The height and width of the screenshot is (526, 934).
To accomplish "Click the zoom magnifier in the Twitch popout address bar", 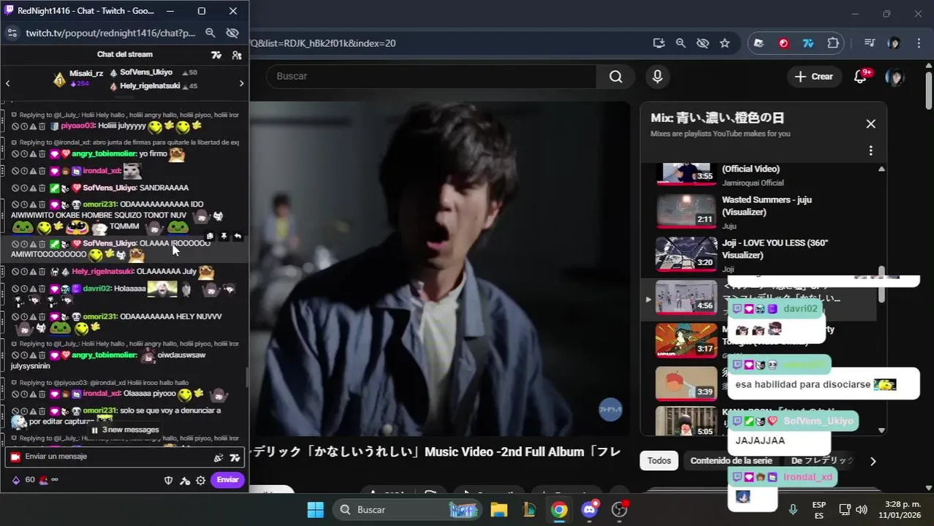I will click(x=210, y=33).
